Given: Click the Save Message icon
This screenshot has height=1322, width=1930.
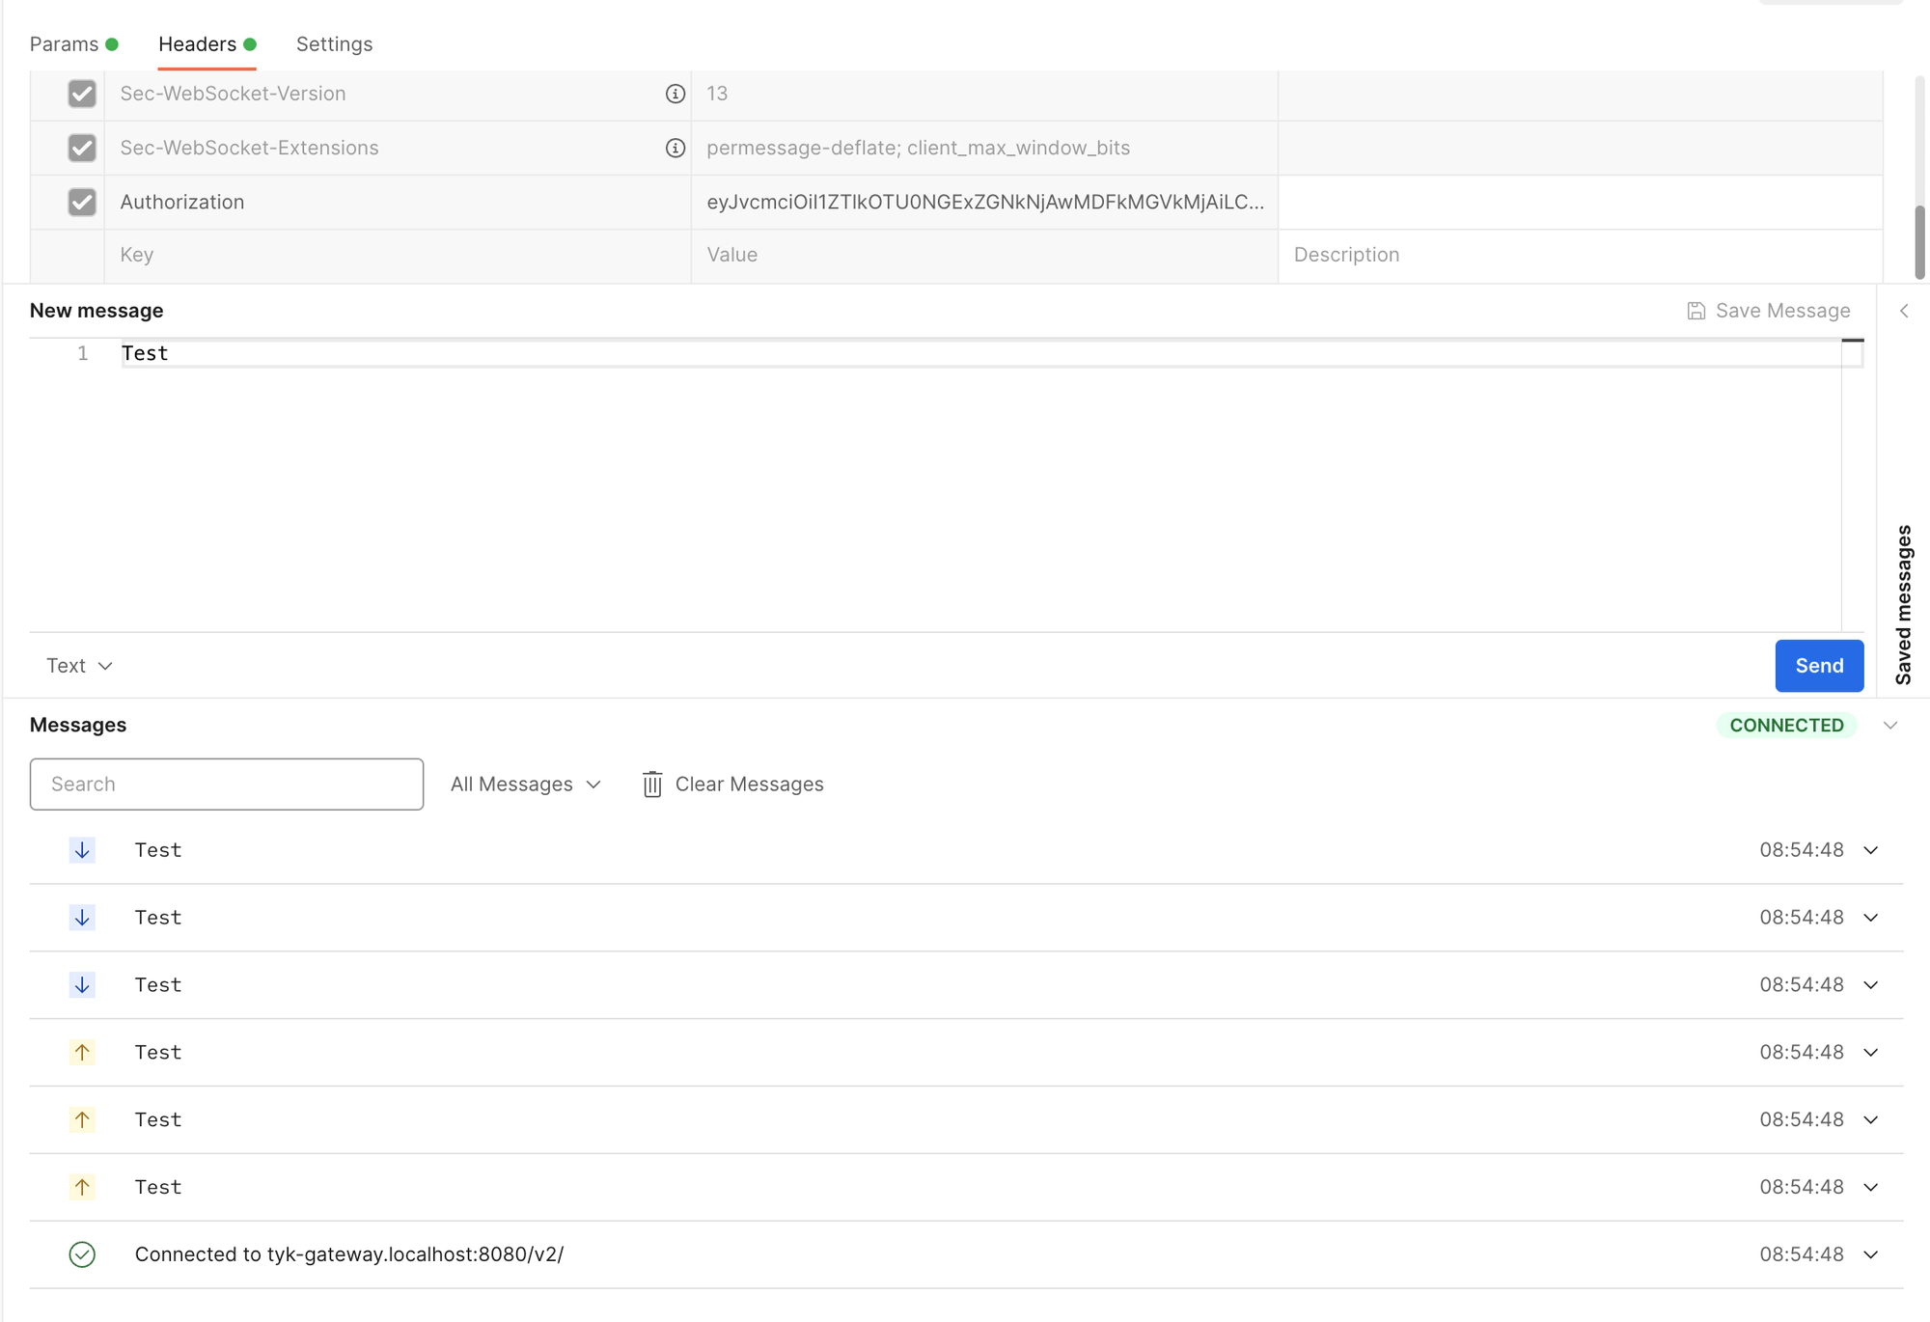Looking at the screenshot, I should (1696, 310).
